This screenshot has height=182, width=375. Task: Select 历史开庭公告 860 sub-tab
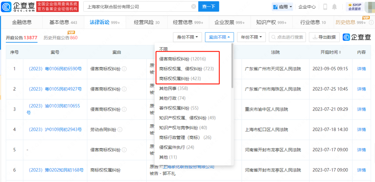[x=60, y=38]
